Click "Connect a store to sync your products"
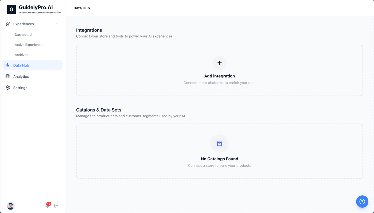The height and width of the screenshot is (213, 374). [220, 165]
